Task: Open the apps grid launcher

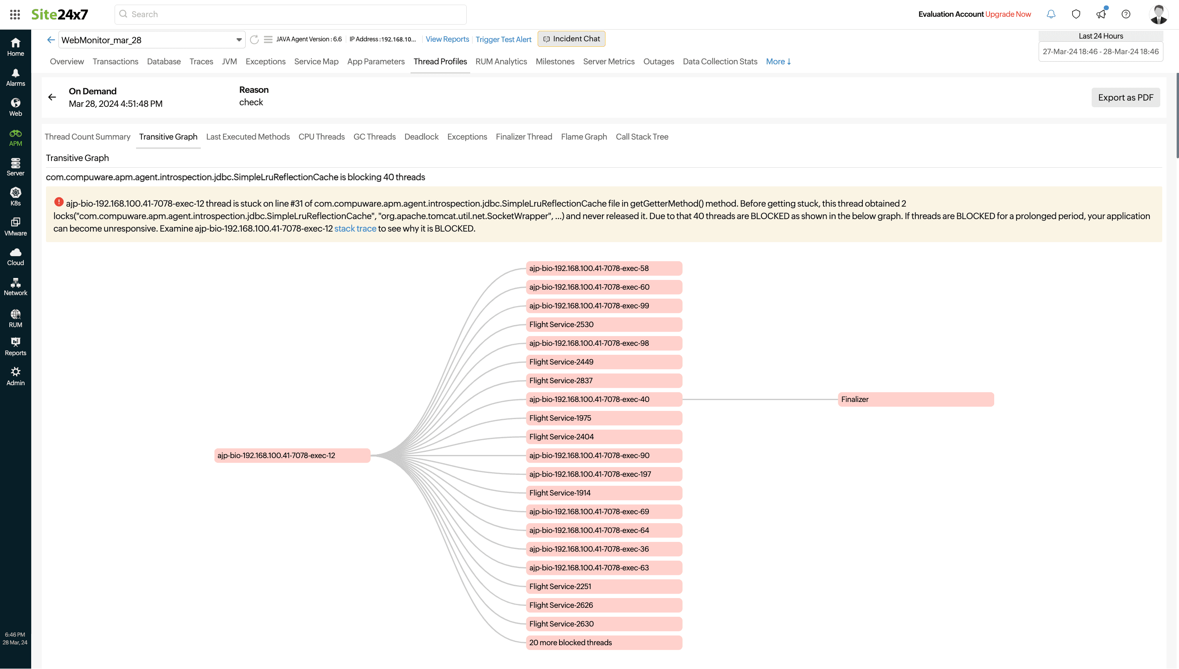Action: (15, 14)
